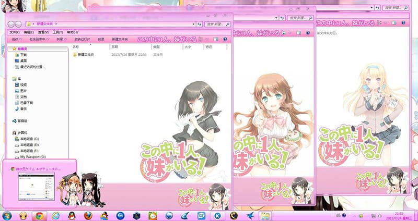This screenshot has height=221, width=418.
Task: Launch Firefox from the taskbar
Action: [88, 216]
